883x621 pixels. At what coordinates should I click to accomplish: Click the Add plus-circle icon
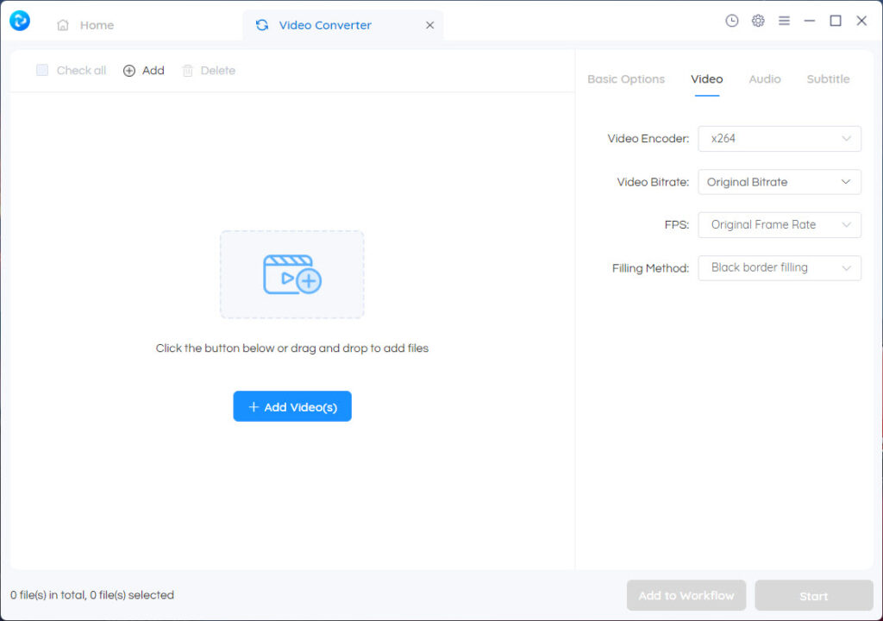(x=129, y=71)
